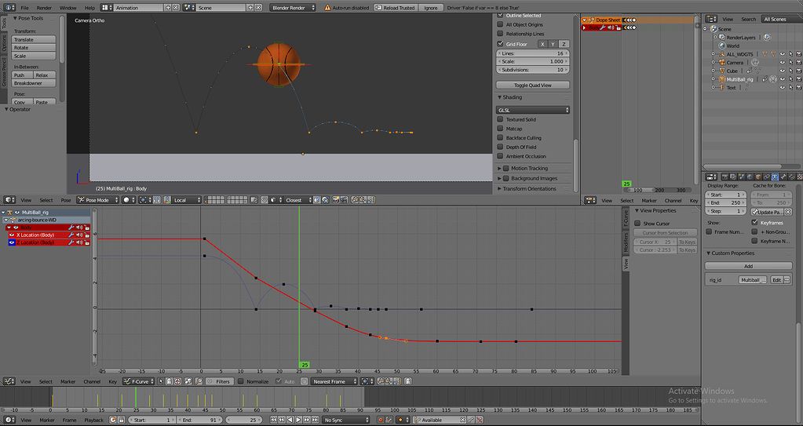This screenshot has height=426, width=803.
Task: Uncheck the Grid Floor checkbox
Action: click(x=500, y=44)
